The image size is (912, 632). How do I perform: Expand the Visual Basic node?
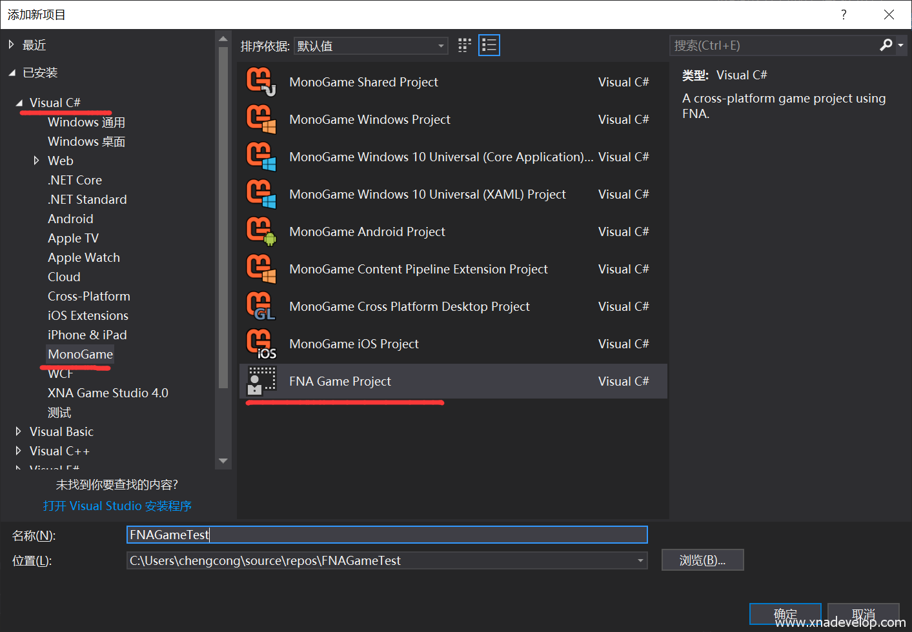(18, 431)
